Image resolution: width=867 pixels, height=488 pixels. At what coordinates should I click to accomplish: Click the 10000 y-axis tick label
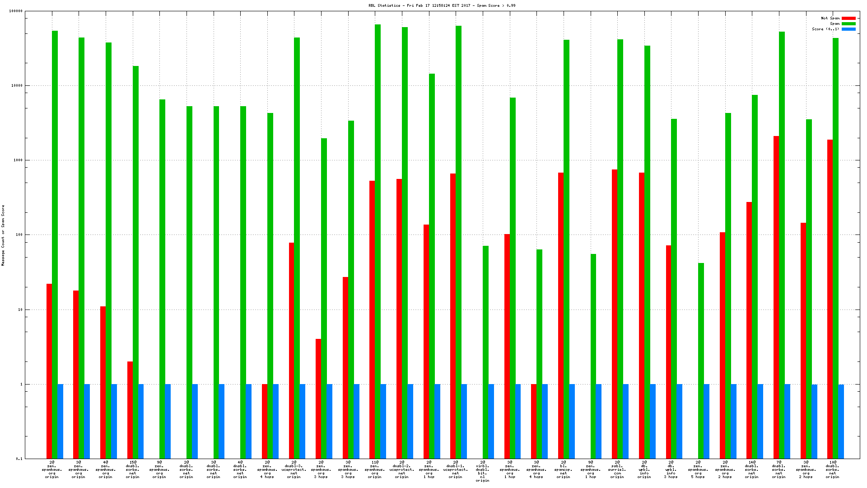click(x=16, y=86)
